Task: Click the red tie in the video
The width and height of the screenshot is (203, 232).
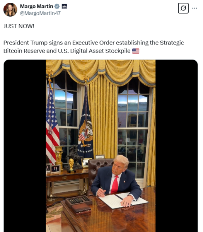Action: (115, 184)
